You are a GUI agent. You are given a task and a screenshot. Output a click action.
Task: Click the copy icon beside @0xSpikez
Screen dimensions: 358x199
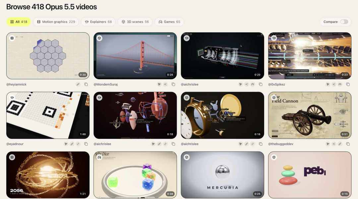point(348,84)
